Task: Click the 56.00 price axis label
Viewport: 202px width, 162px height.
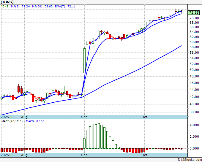Action: 194,53
